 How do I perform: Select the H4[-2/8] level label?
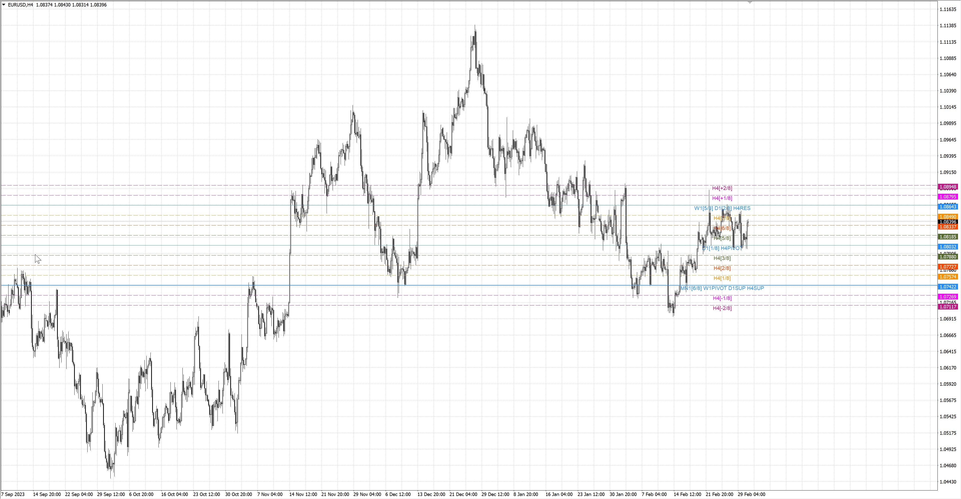click(x=722, y=308)
